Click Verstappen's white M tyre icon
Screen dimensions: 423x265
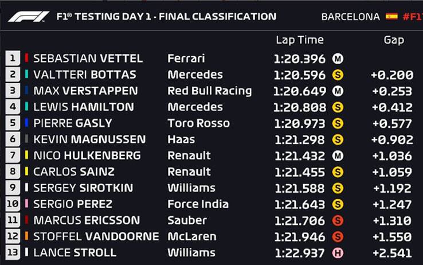338,91
